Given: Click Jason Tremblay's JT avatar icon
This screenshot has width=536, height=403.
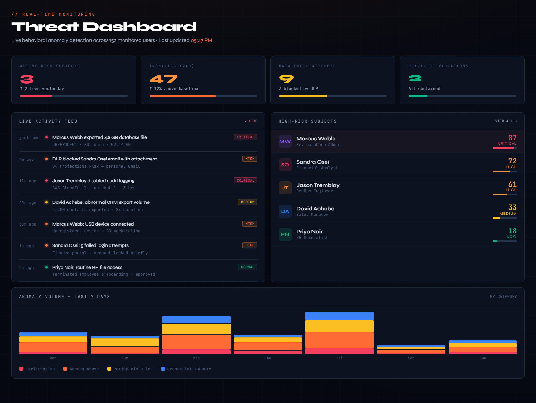Looking at the screenshot, I should [285, 188].
